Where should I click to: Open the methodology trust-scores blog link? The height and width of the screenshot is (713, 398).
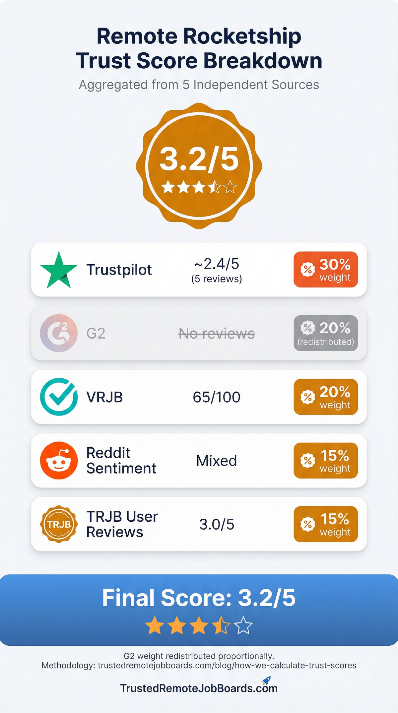pyautogui.click(x=227, y=665)
